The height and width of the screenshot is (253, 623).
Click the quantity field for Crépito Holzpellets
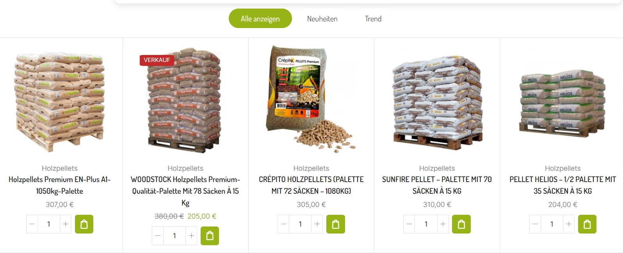[x=300, y=224]
